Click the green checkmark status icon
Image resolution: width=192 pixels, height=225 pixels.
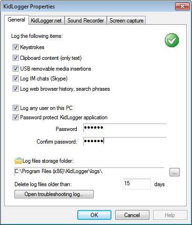pos(172,40)
